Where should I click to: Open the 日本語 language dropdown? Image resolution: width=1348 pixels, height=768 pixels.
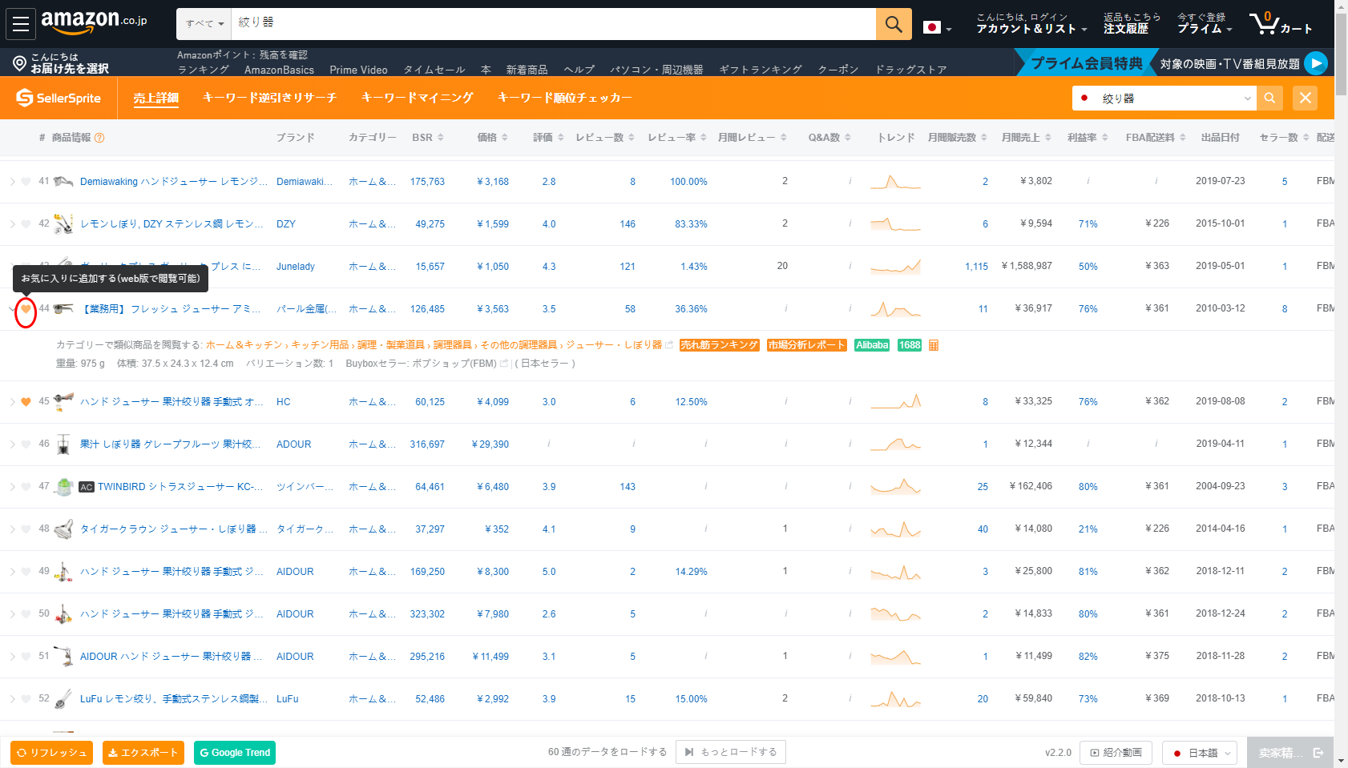coord(1200,753)
